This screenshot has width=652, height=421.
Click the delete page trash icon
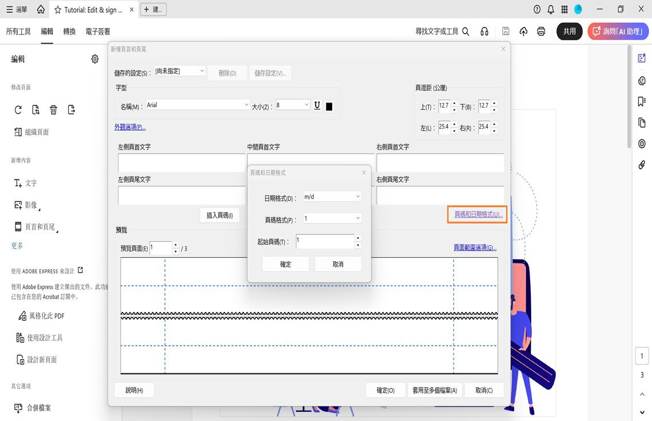53,109
